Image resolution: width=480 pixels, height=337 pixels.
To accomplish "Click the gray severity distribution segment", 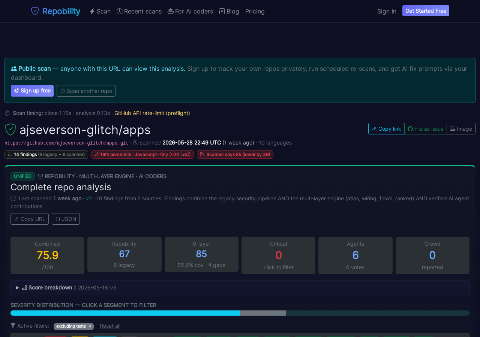I will click(x=263, y=313).
